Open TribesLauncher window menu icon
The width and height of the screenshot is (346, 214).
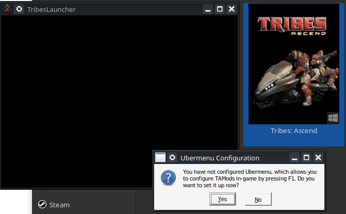[x=7, y=9]
